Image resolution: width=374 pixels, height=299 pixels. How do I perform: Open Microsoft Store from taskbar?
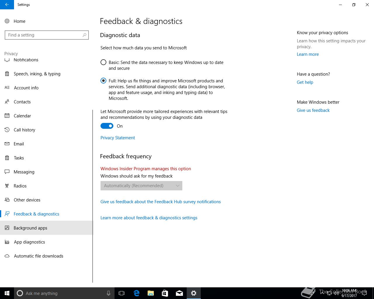pyautogui.click(x=165, y=293)
